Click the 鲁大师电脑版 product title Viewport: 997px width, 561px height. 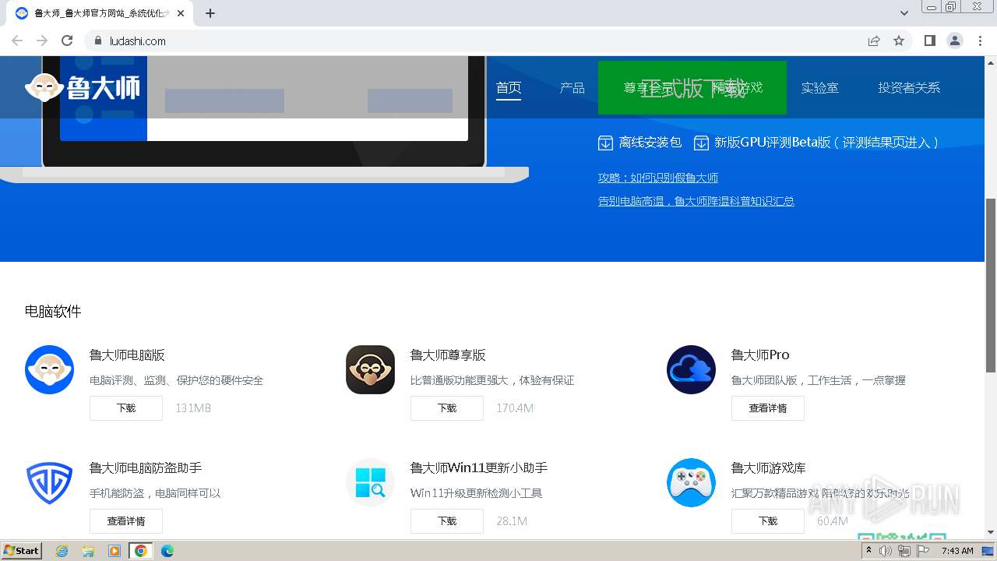tap(127, 355)
